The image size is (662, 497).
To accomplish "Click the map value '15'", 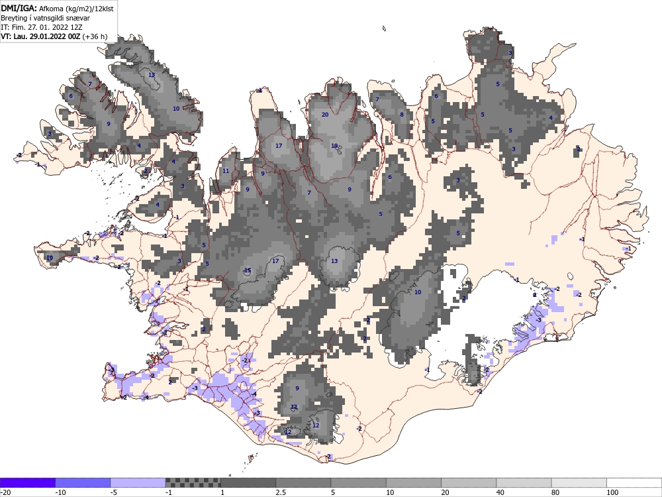I will pos(248,270).
